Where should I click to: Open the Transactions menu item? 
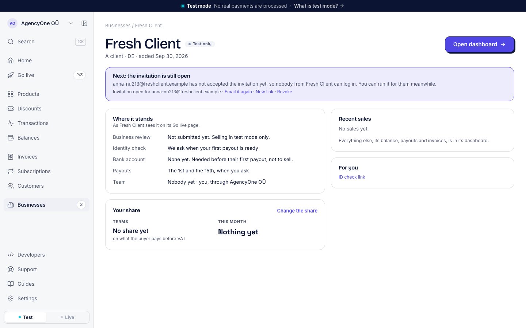(x=46, y=123)
